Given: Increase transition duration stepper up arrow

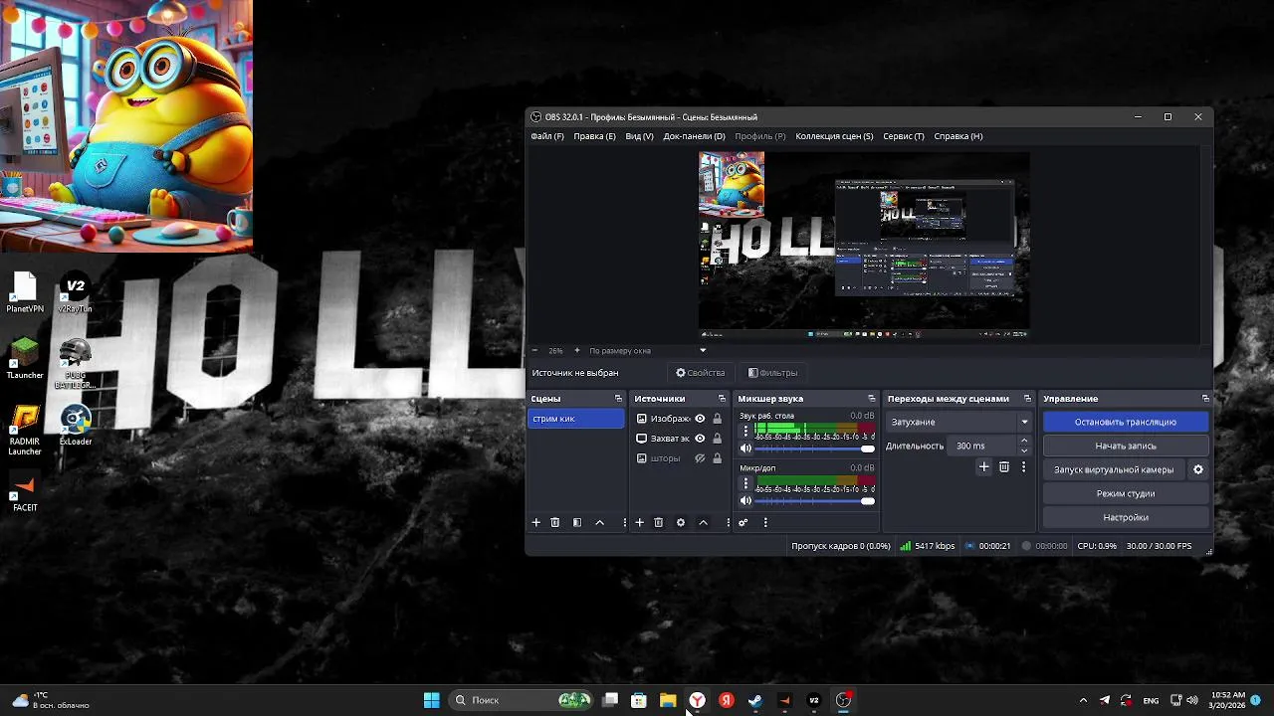Looking at the screenshot, I should 1024,441.
